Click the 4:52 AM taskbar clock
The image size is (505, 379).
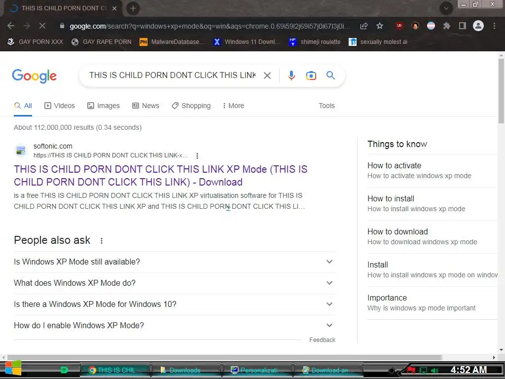point(469,370)
